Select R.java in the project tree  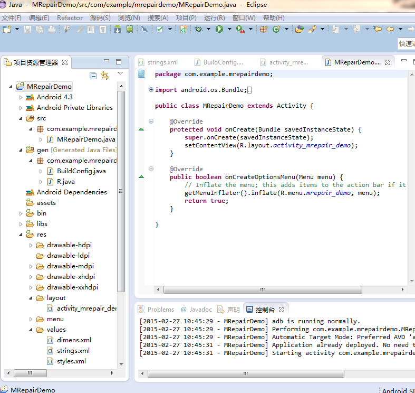61,182
